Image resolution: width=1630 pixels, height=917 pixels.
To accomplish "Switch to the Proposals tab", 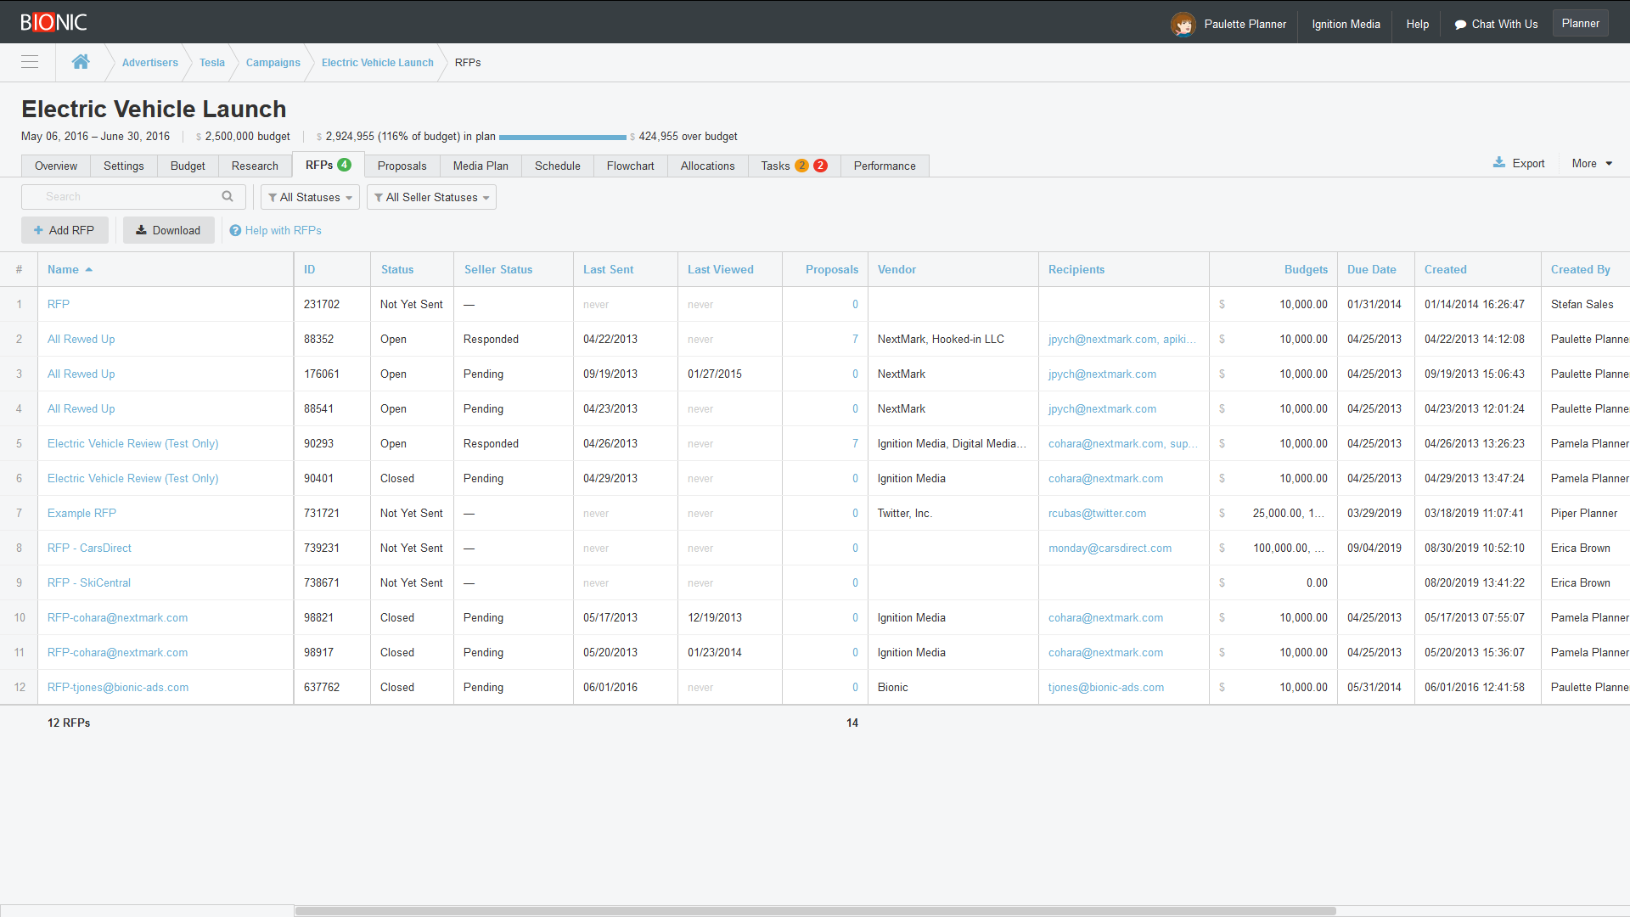I will [402, 166].
